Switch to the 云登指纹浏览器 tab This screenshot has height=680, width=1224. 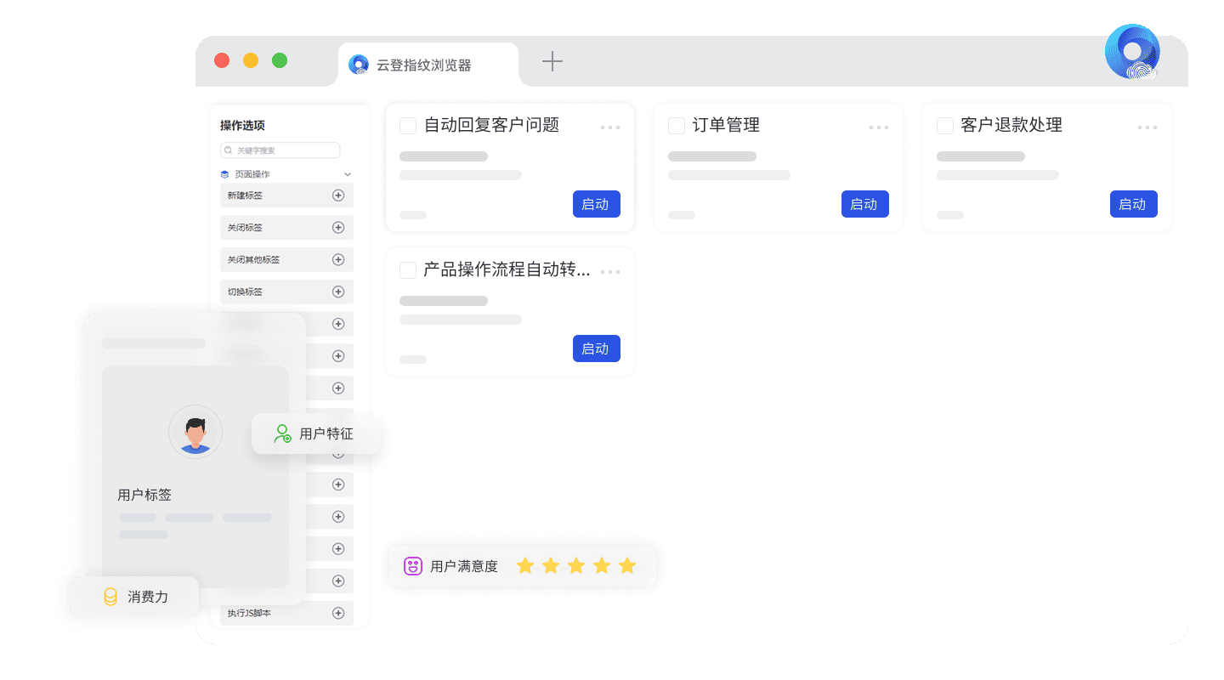point(423,65)
